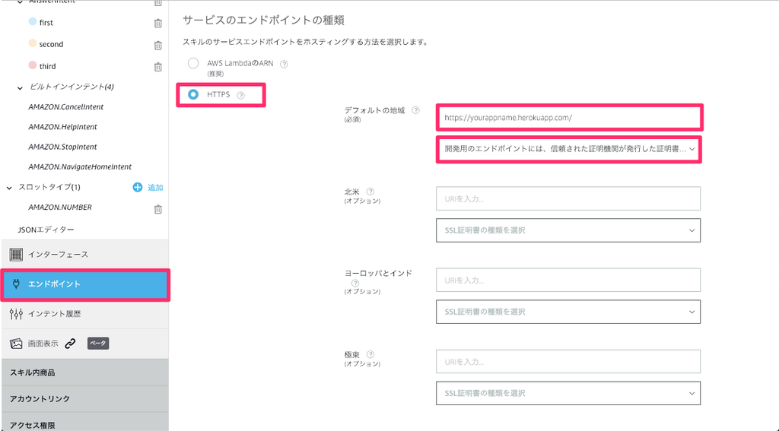Click the ヨーロッパとインド URI input field
Image resolution: width=779 pixels, height=431 pixels.
(x=568, y=280)
